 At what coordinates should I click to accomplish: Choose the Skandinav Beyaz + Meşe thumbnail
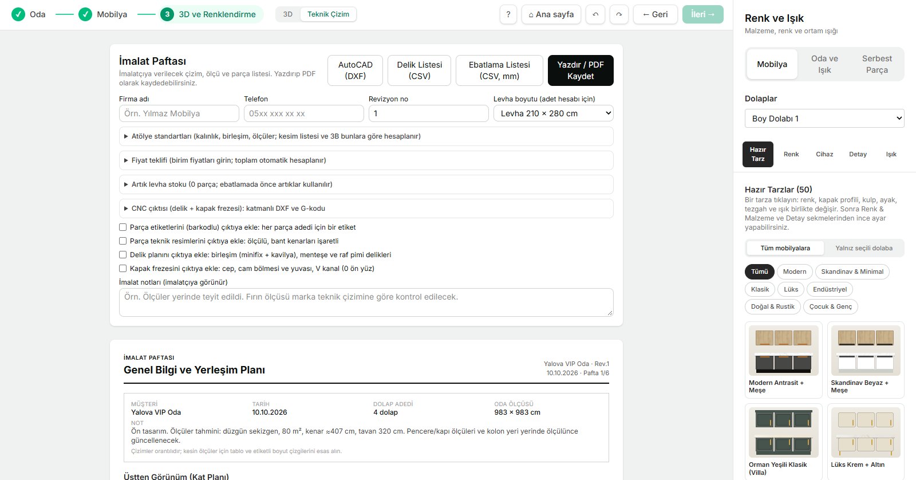866,351
